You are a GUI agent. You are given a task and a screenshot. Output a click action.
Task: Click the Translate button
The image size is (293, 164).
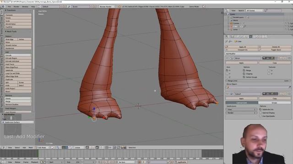point(18,15)
